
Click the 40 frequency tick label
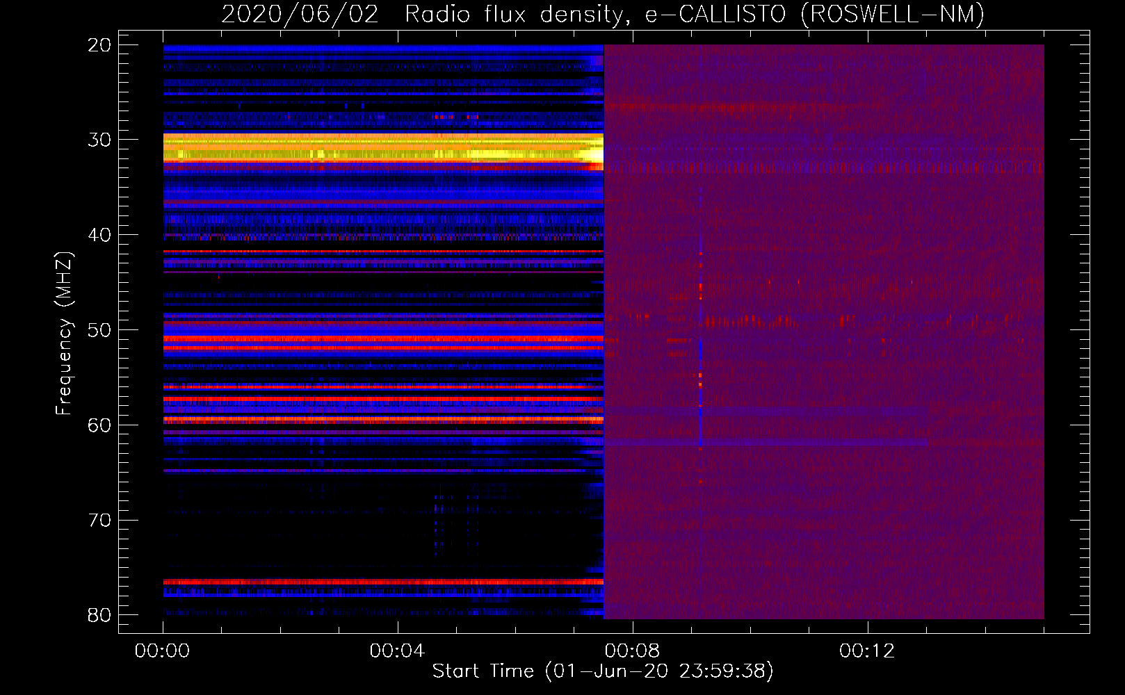coord(99,235)
